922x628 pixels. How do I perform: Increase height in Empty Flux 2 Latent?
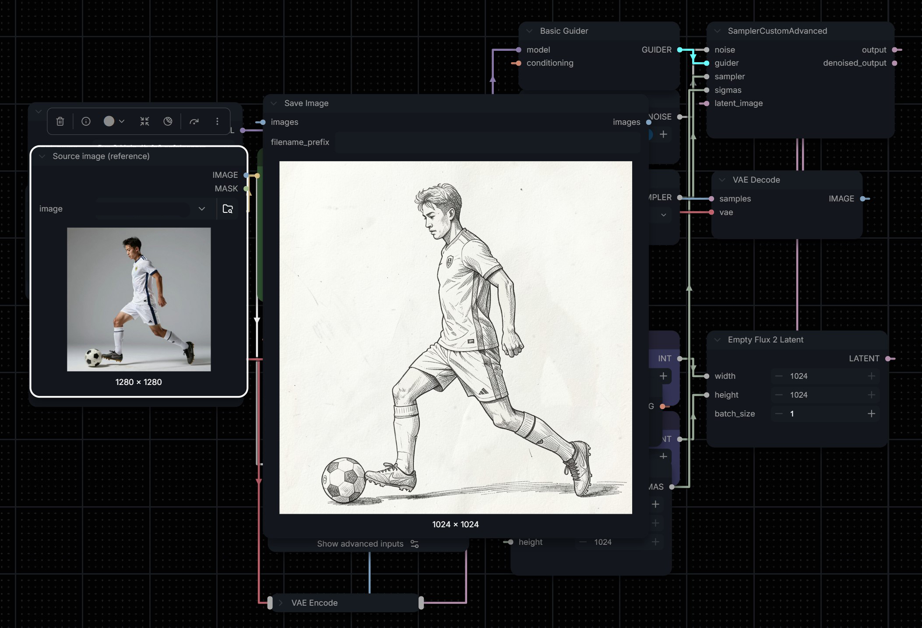(x=871, y=395)
